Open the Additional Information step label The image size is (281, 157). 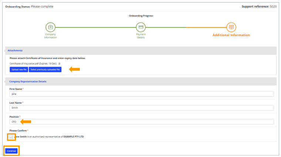[231, 35]
